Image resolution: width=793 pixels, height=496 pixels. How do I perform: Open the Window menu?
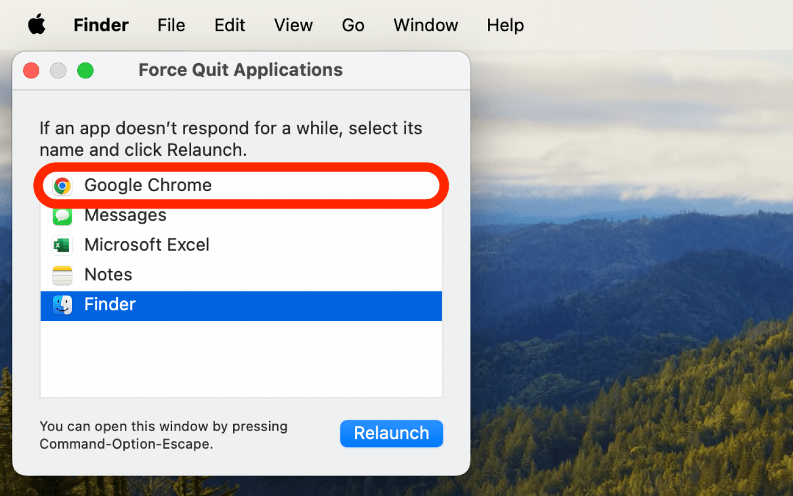425,25
